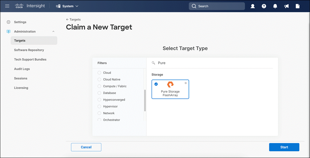The width and height of the screenshot is (310, 158).
Task: Open the user profile icon
Action: pyautogui.click(x=253, y=6)
